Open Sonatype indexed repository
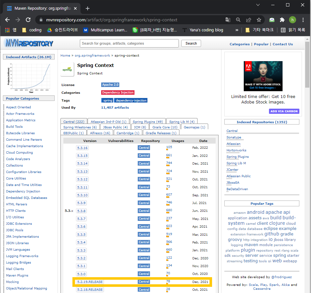311x293 pixels. tap(234, 137)
